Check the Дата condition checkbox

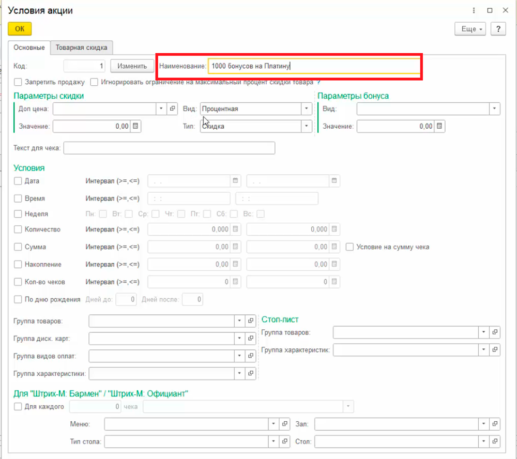point(18,181)
